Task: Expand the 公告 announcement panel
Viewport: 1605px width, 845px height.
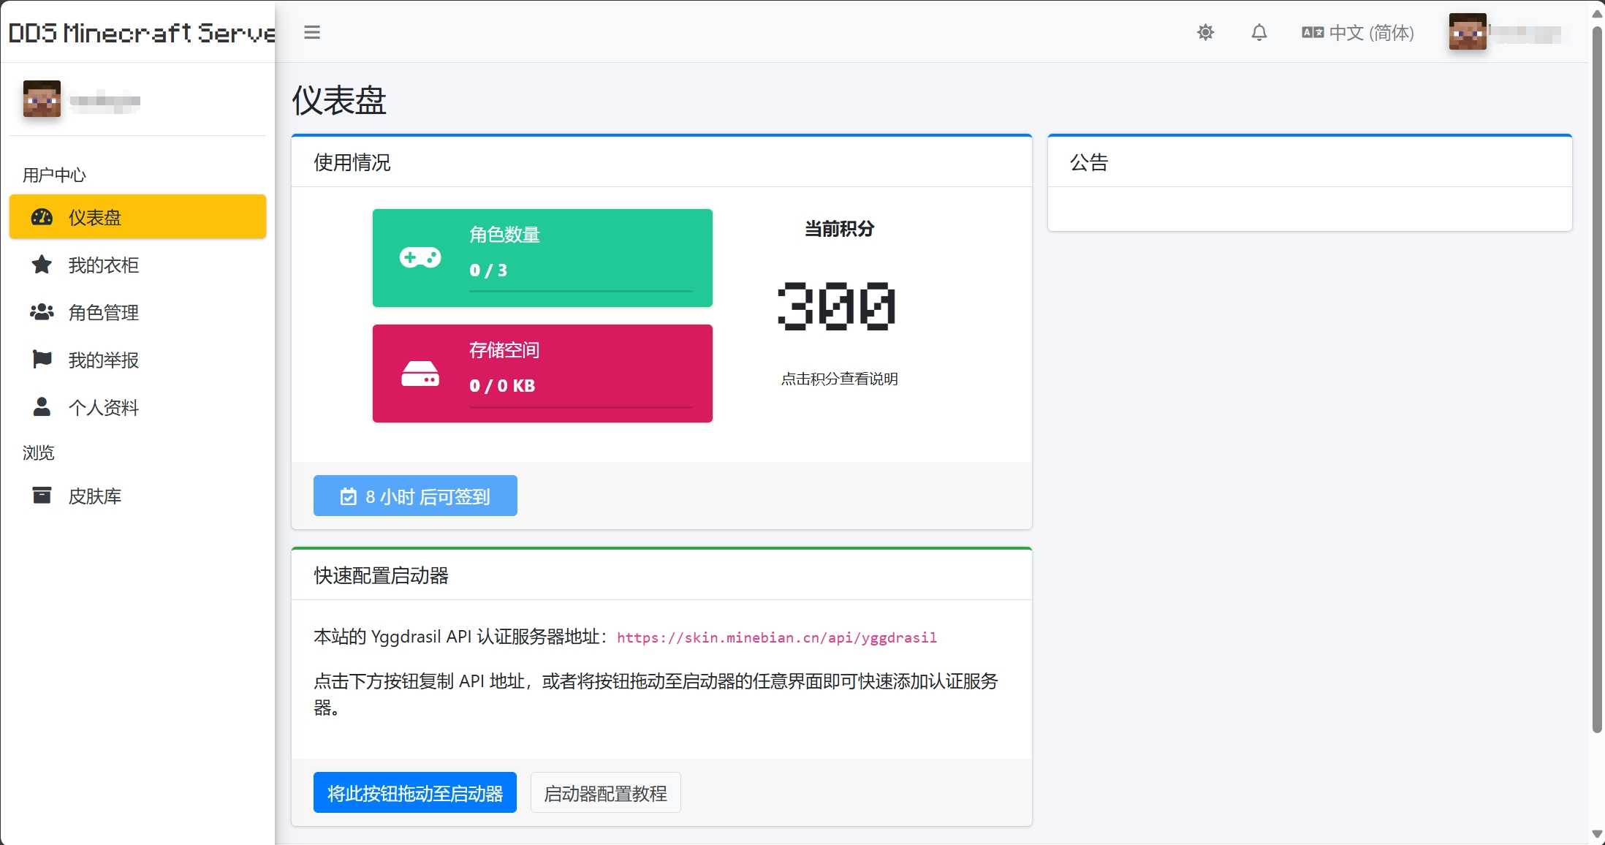Action: (x=1089, y=162)
